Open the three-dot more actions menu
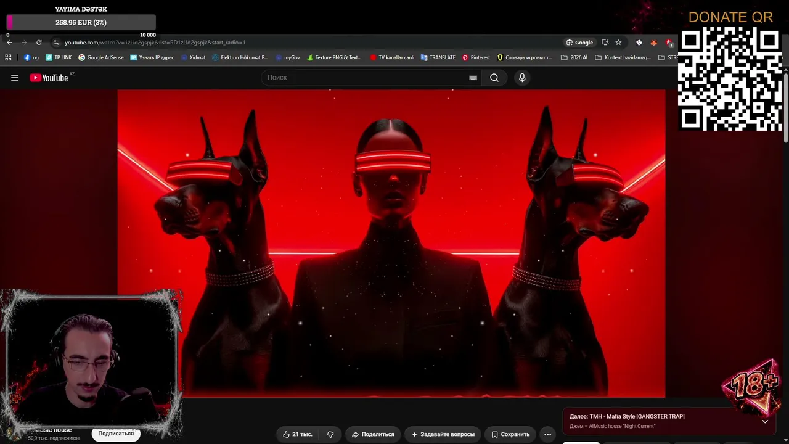 [547, 434]
